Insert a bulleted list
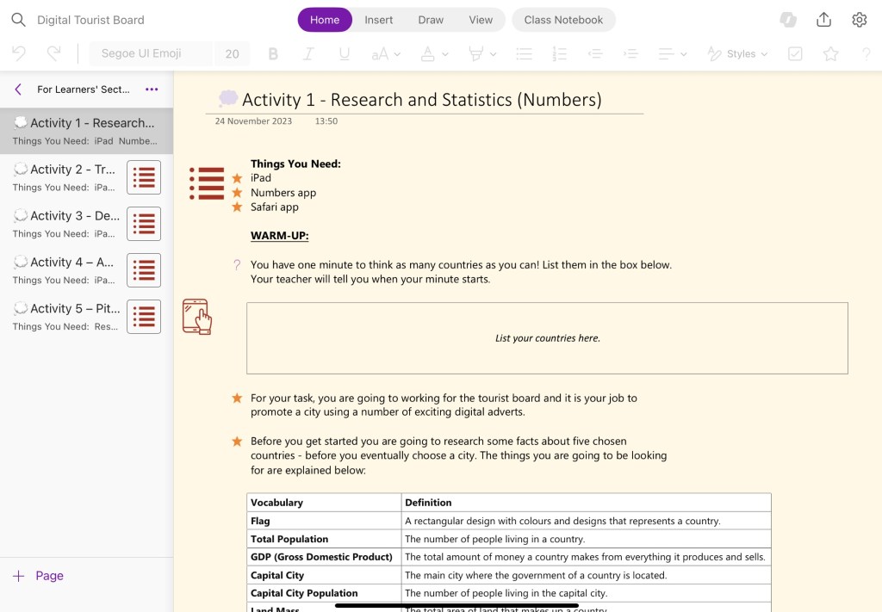The image size is (882, 612). coord(524,53)
